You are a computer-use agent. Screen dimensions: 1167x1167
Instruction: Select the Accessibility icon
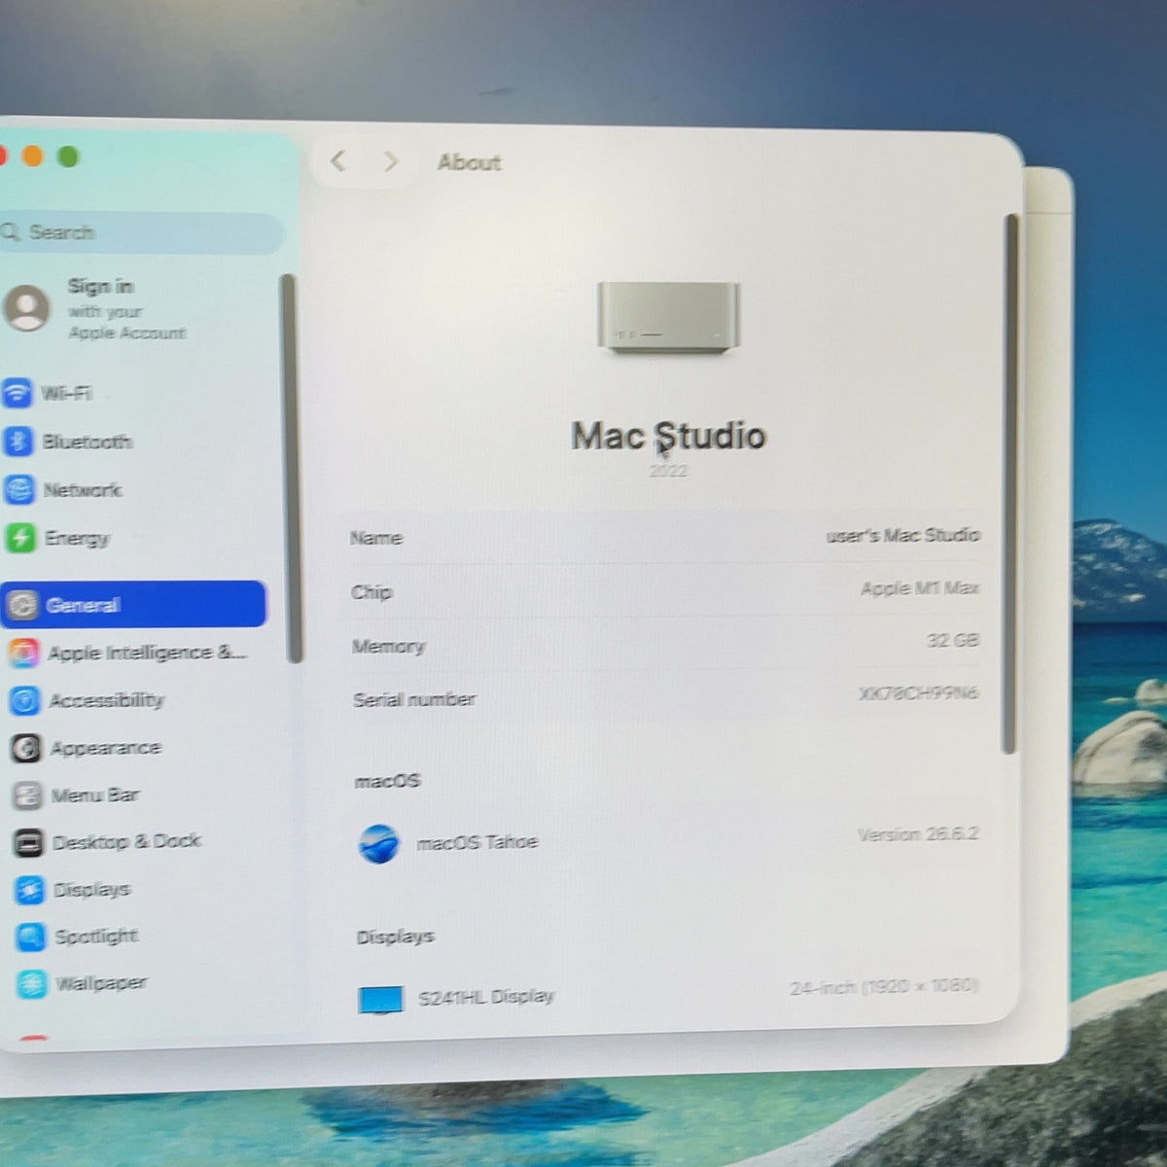25,700
